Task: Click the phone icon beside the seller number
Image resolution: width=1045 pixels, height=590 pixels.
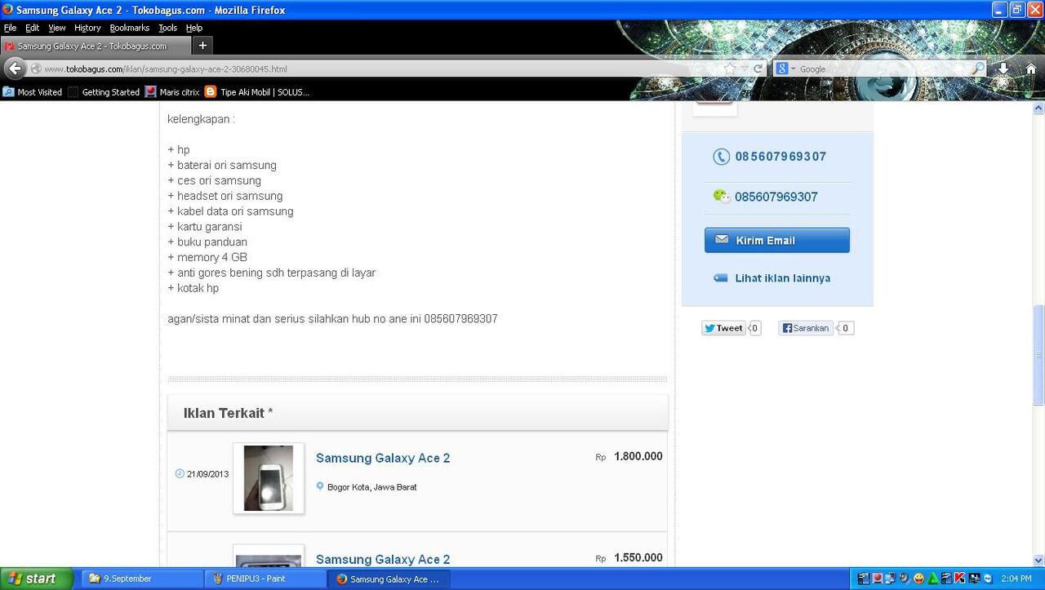Action: (721, 157)
